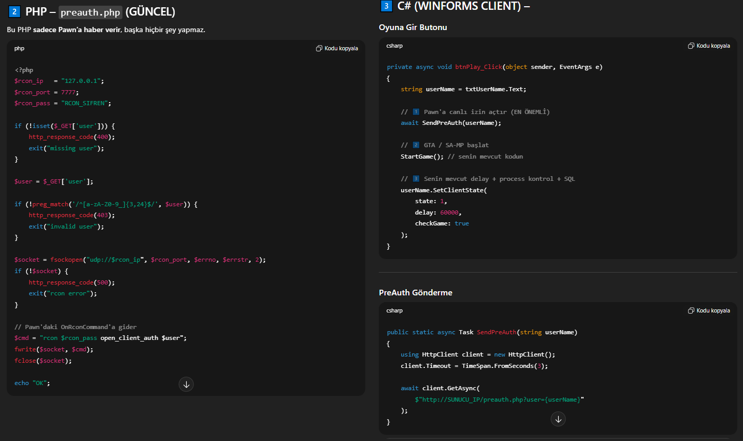The height and width of the screenshot is (441, 743).
Task: Click the scroll-down arrow under the PHP code
Action: tap(186, 384)
